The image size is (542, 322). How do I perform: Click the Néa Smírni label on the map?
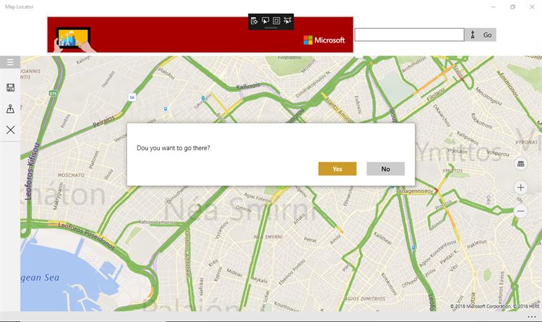(239, 209)
